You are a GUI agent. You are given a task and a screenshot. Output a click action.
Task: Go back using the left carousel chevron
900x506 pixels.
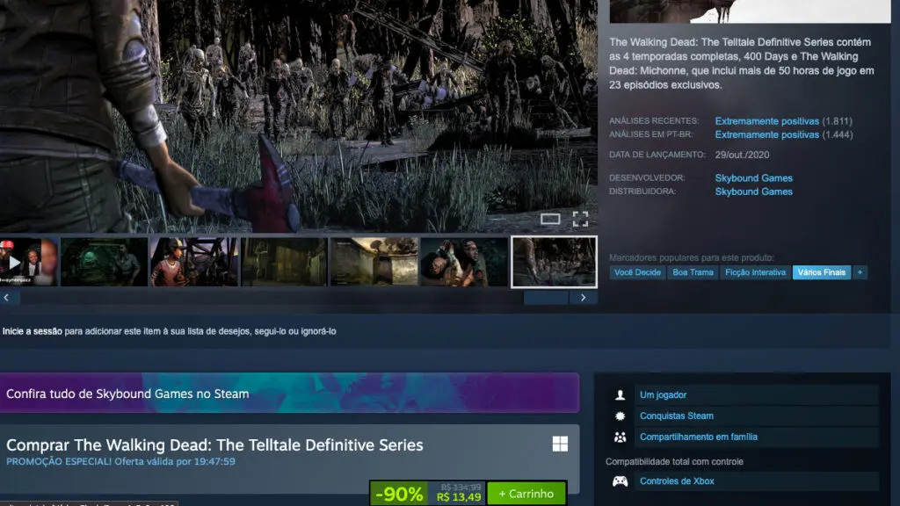(x=8, y=298)
